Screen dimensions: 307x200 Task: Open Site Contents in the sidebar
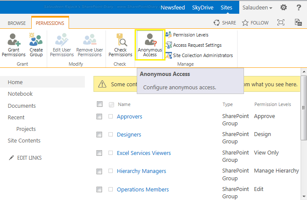coord(24,140)
